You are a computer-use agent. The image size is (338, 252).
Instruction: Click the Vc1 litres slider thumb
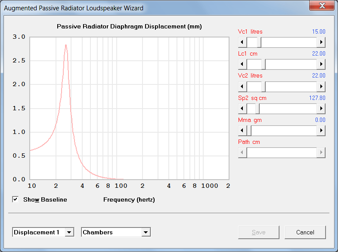(x=259, y=42)
